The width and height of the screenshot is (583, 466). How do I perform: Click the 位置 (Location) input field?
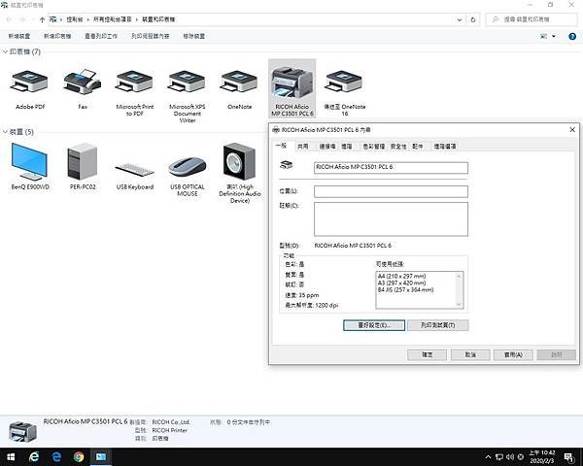pyautogui.click(x=391, y=191)
